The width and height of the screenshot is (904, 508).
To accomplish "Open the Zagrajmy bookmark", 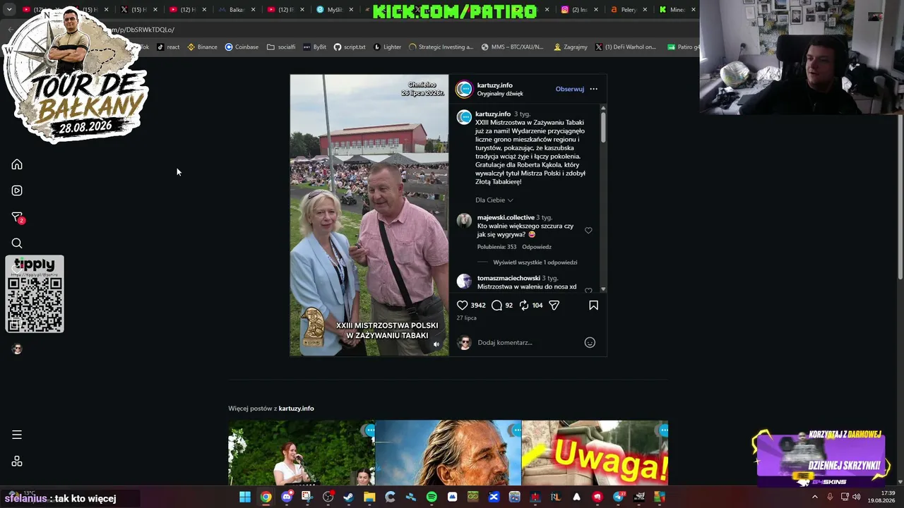I will pos(571,47).
